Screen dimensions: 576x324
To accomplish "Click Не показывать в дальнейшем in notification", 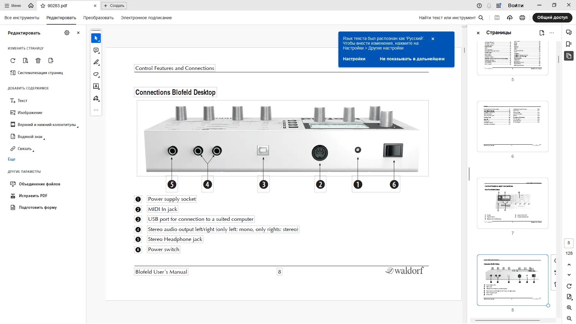I will click(x=412, y=59).
